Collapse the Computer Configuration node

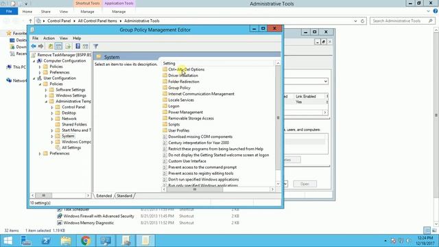(34, 61)
